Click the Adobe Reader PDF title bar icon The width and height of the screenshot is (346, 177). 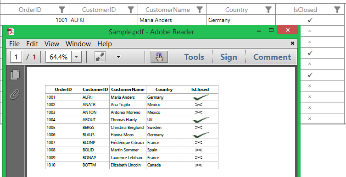click(11, 32)
